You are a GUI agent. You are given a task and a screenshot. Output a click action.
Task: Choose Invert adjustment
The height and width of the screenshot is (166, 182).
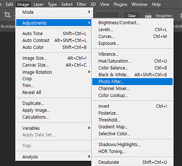(x=132, y=106)
